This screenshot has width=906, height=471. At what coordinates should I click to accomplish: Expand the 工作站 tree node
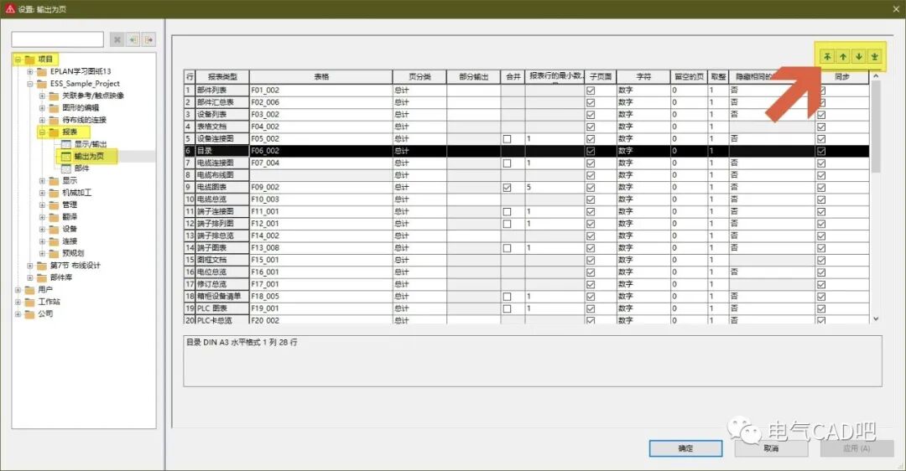pyautogui.click(x=18, y=302)
